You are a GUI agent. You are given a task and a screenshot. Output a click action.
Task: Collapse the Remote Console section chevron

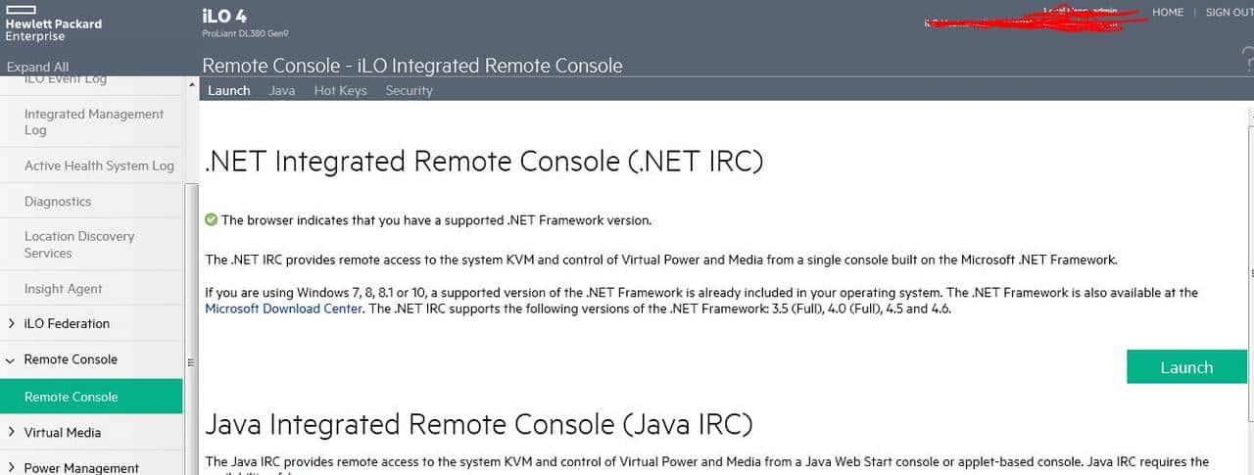coord(11,359)
